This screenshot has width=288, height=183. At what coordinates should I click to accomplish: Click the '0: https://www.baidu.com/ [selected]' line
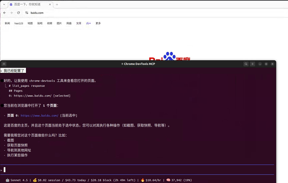(x=39, y=96)
